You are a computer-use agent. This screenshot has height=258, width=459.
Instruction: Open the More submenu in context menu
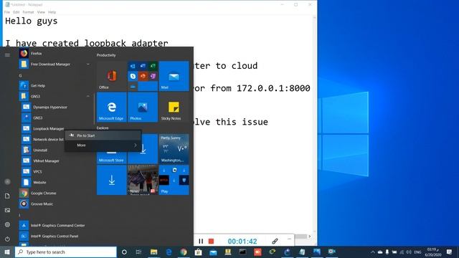pos(103,145)
